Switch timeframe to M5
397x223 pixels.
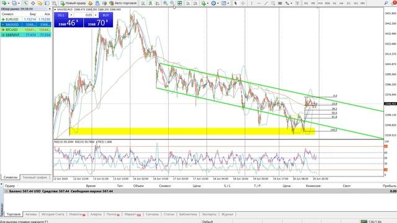pos(313,3)
